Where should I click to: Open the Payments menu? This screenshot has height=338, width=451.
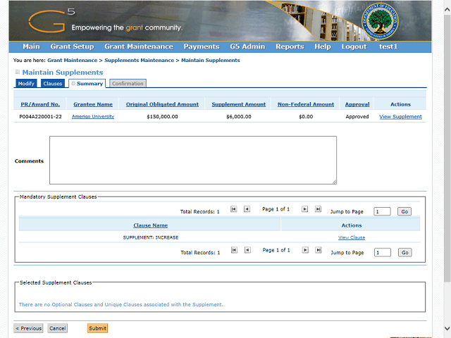202,46
